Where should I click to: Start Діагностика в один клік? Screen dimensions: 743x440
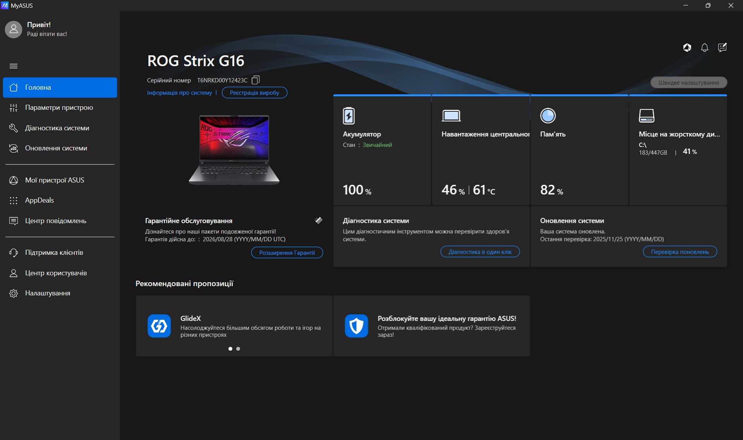tap(480, 252)
